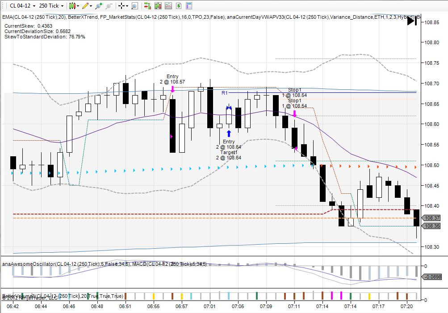Click the 07:01 time axis label

209,306
